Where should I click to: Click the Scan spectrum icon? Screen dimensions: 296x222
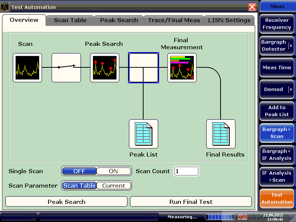pyautogui.click(x=27, y=68)
